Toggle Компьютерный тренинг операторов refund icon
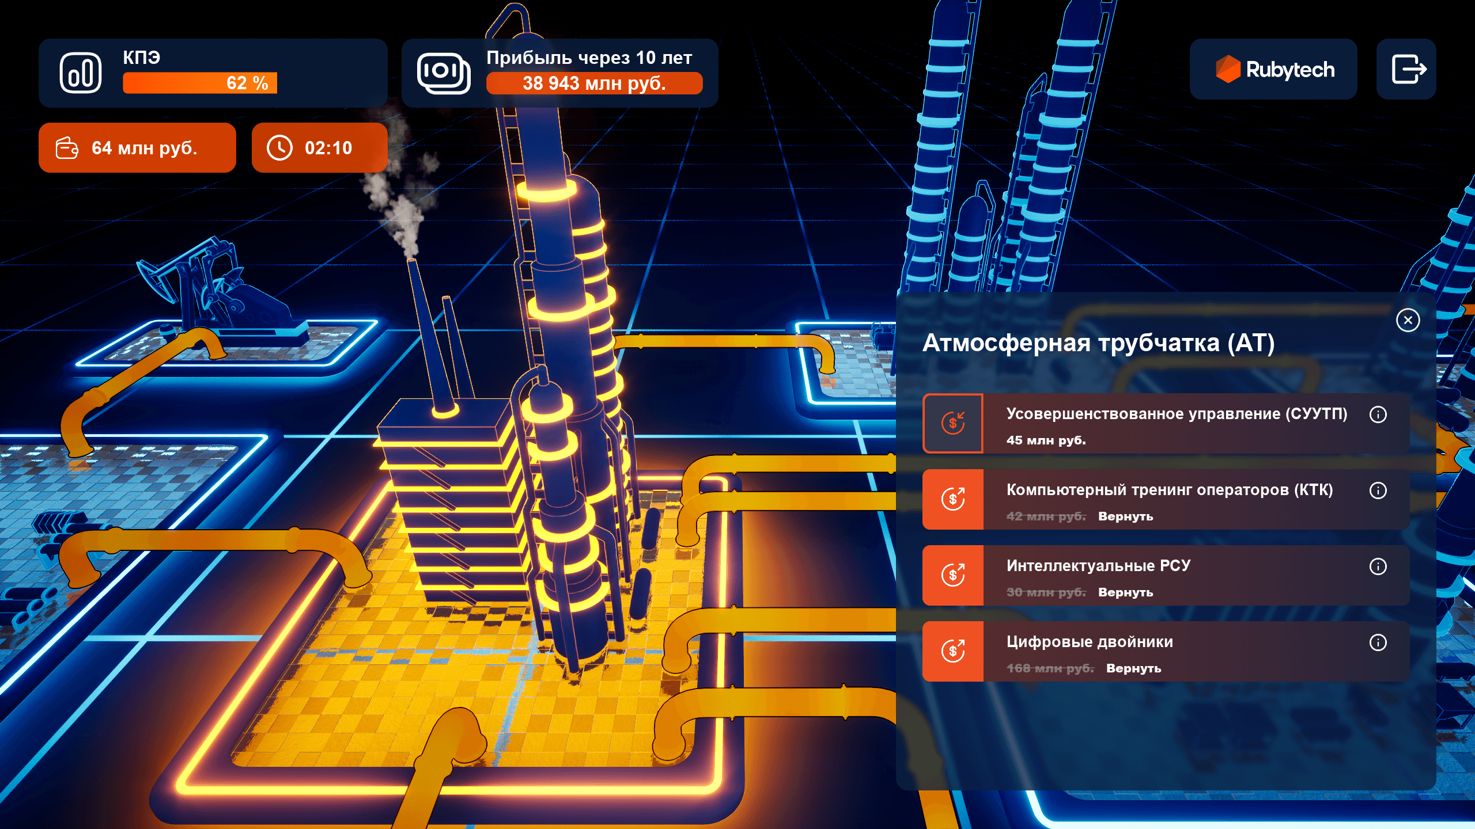The width and height of the screenshot is (1475, 829). click(x=953, y=500)
